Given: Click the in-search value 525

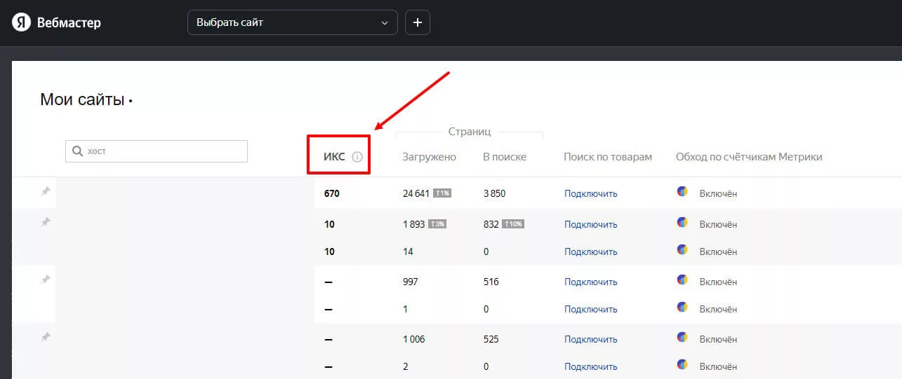Looking at the screenshot, I should point(491,339).
